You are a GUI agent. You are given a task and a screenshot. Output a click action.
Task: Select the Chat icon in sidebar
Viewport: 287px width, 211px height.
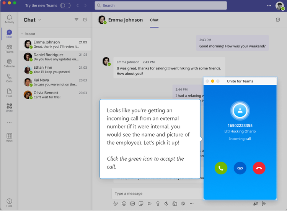pos(9,34)
